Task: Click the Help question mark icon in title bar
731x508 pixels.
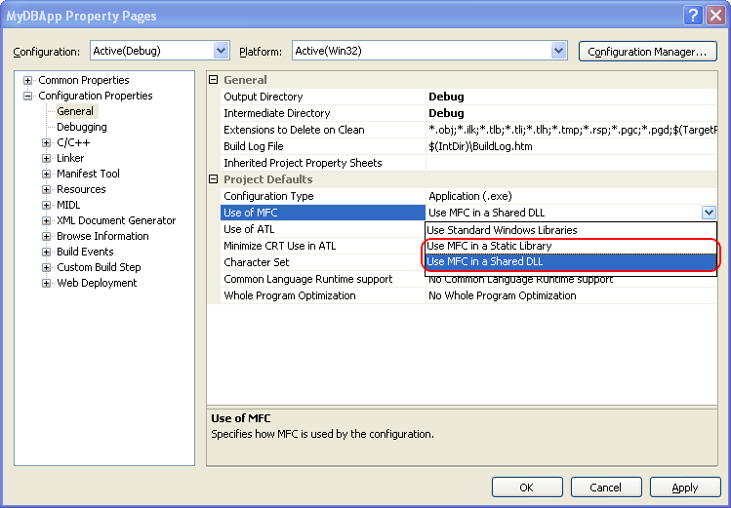Action: [692, 16]
